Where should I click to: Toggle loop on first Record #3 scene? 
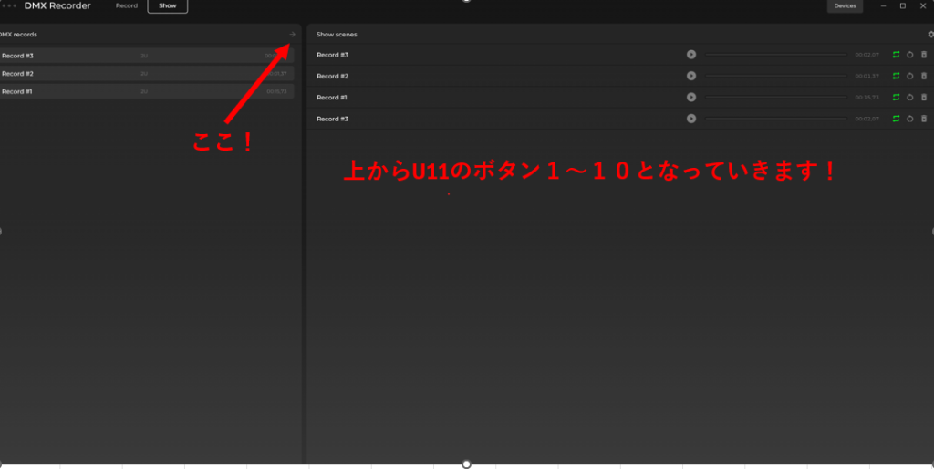pyautogui.click(x=897, y=55)
